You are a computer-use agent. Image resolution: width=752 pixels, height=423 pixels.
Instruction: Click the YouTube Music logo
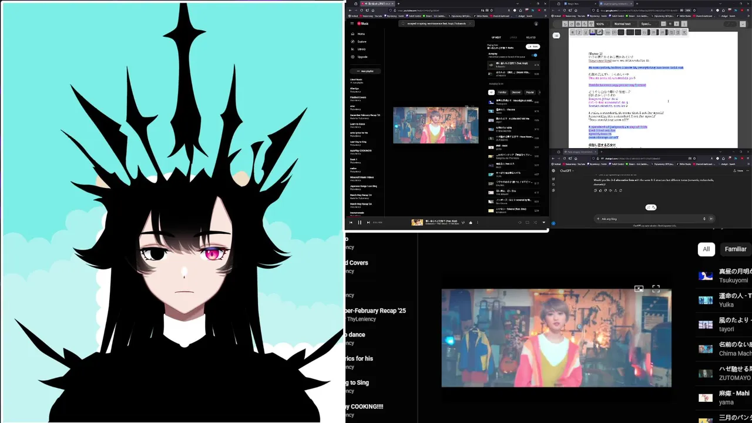[362, 23]
